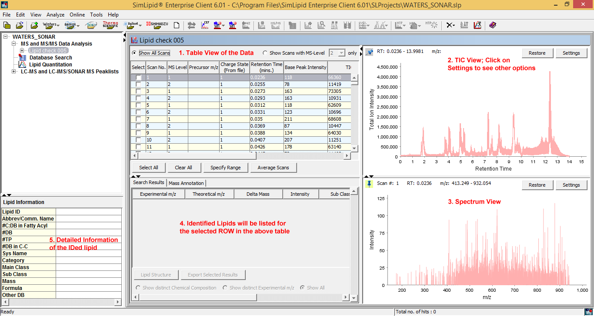Click the scan table horizontal scrollbar
Screen dimensions: 594x316
(x=241, y=155)
